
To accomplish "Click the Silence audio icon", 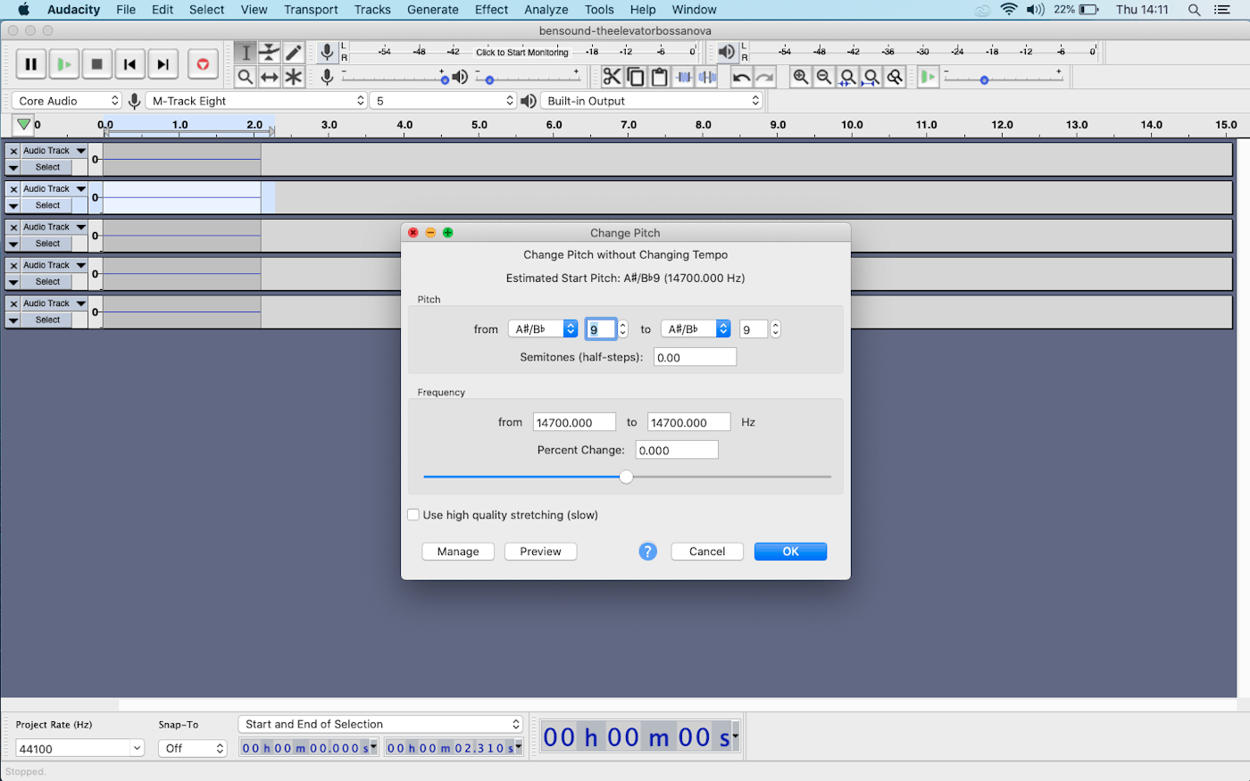I will pos(707,77).
